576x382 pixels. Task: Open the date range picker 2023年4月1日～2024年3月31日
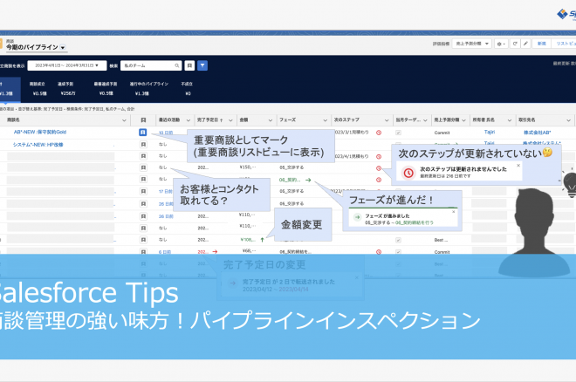click(67, 65)
